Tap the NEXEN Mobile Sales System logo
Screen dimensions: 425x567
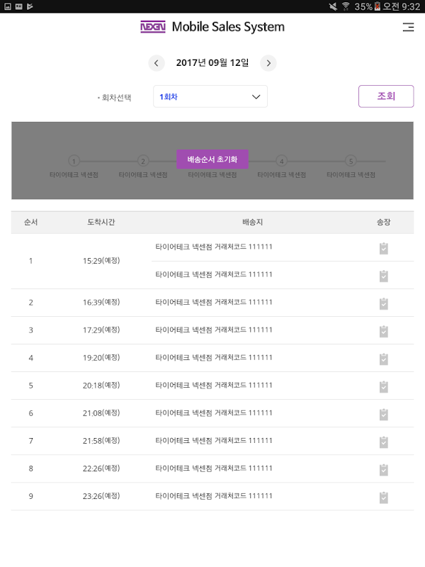[x=212, y=27]
